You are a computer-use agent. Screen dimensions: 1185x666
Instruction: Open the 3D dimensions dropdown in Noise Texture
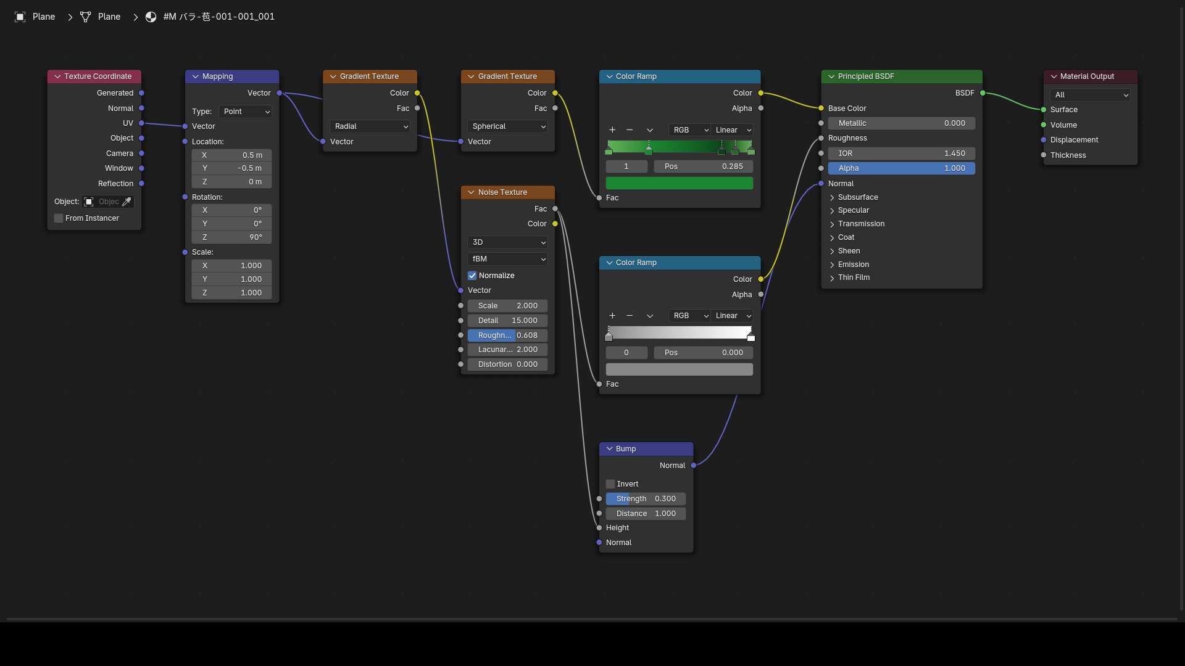tap(508, 242)
